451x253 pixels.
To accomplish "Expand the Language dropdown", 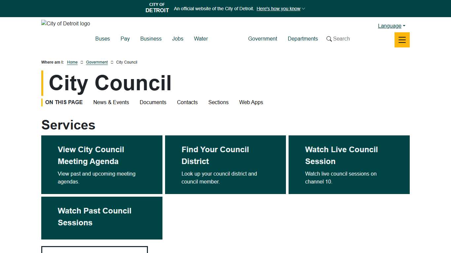I will [x=391, y=26].
